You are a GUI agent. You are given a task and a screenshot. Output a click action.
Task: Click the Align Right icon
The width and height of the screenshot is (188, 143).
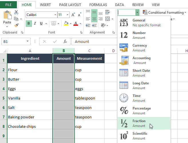click(101, 19)
